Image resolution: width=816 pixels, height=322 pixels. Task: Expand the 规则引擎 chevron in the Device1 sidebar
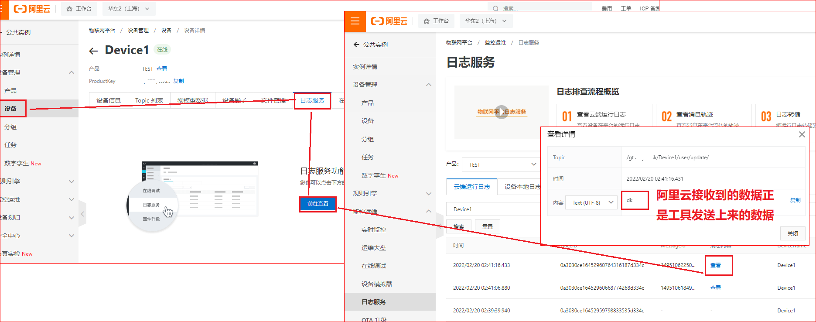(72, 181)
